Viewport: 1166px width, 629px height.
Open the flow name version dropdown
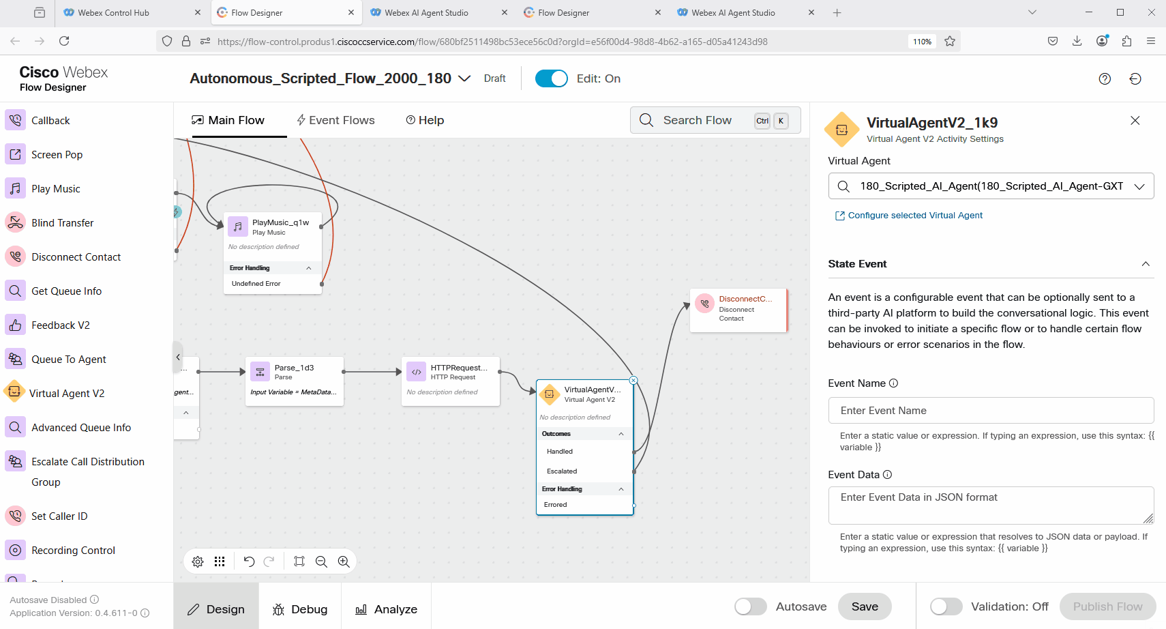pyautogui.click(x=464, y=78)
